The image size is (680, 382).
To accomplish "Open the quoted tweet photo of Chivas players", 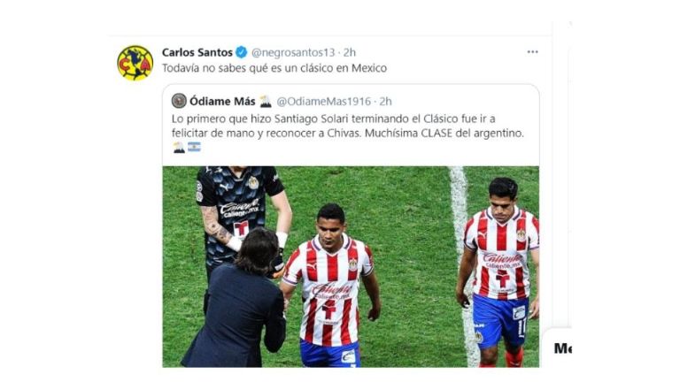I will pyautogui.click(x=351, y=267).
